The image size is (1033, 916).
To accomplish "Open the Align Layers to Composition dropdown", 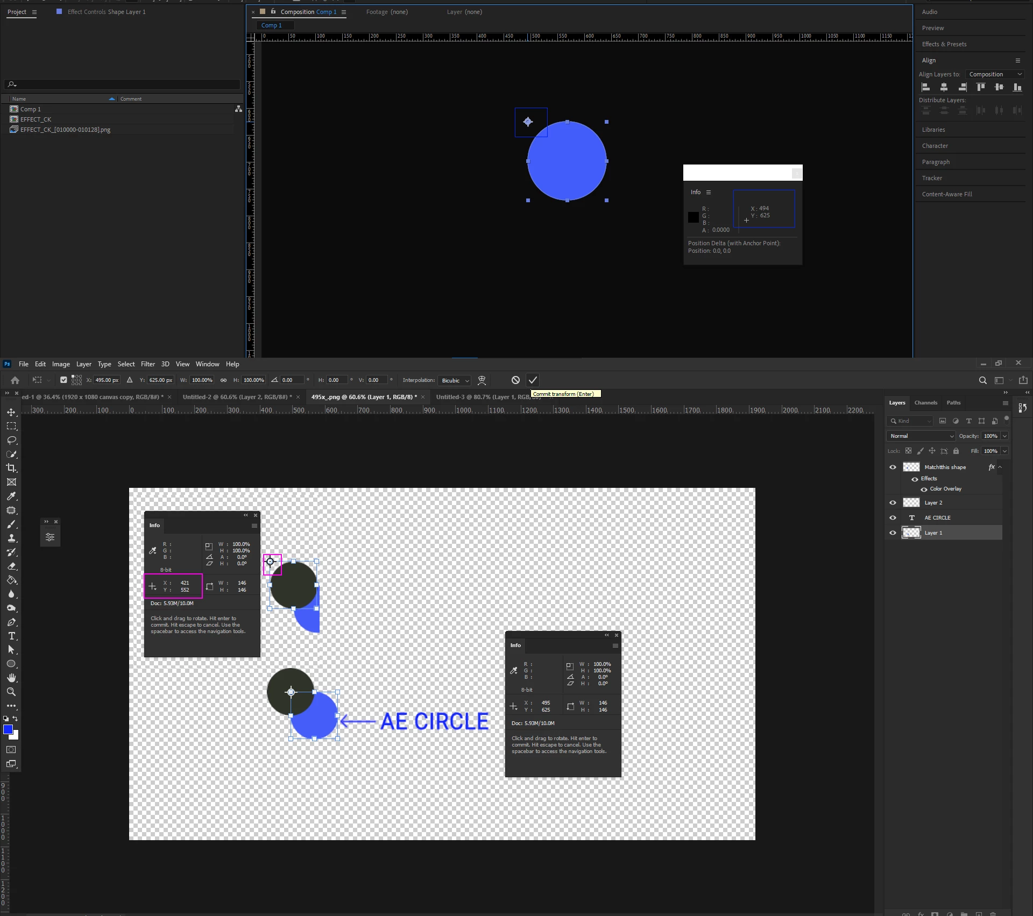I will pyautogui.click(x=994, y=74).
